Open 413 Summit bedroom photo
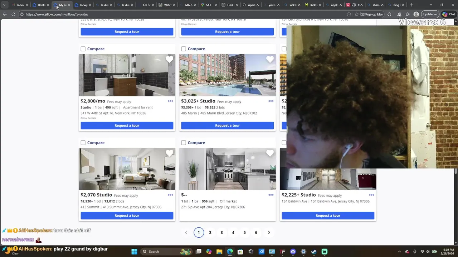 [x=127, y=169]
